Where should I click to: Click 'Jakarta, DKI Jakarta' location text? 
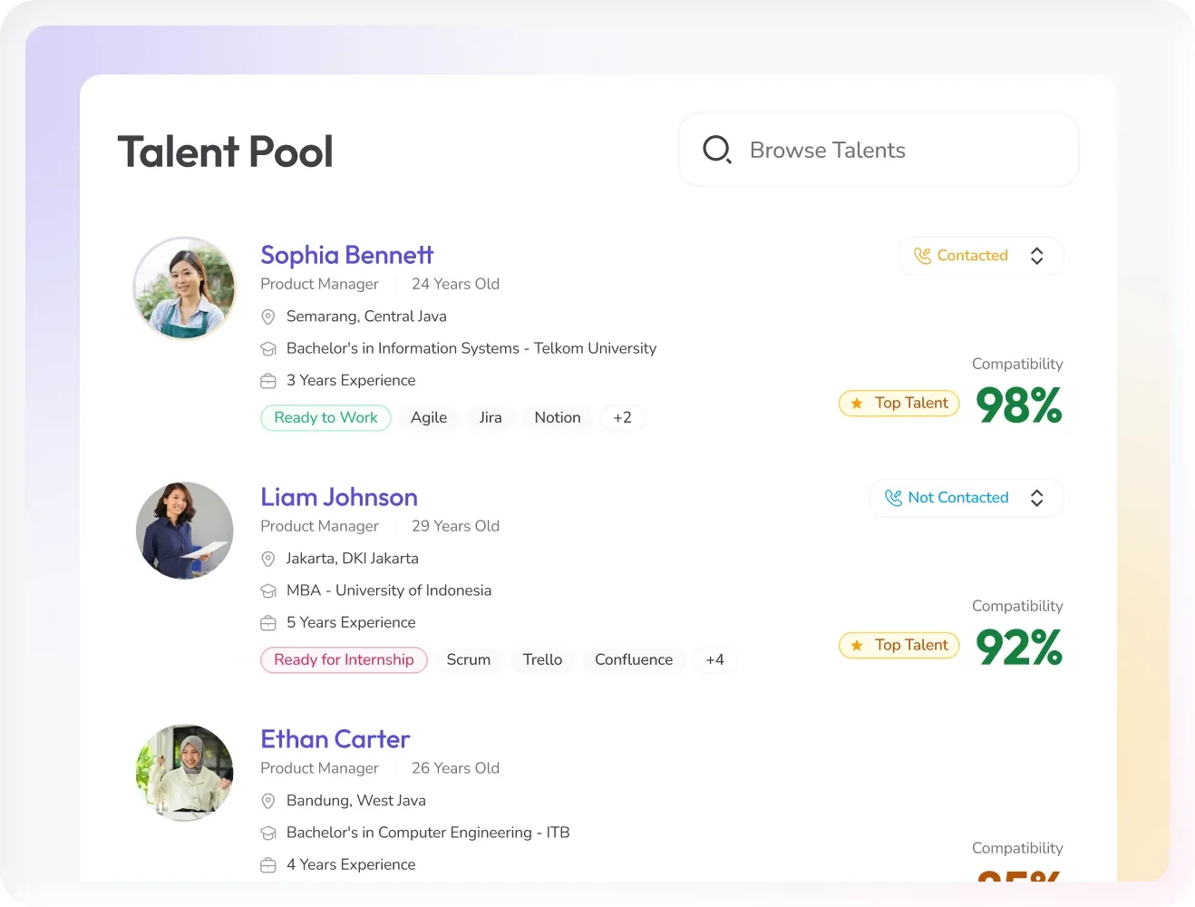[353, 559]
